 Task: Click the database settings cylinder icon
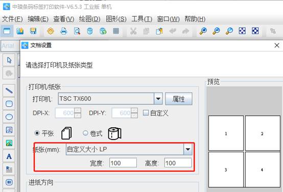(90, 31)
